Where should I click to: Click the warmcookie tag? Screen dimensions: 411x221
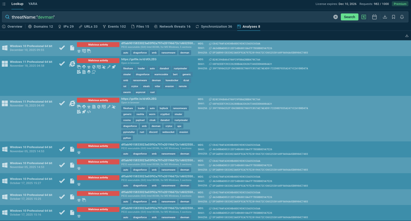click(x=161, y=74)
